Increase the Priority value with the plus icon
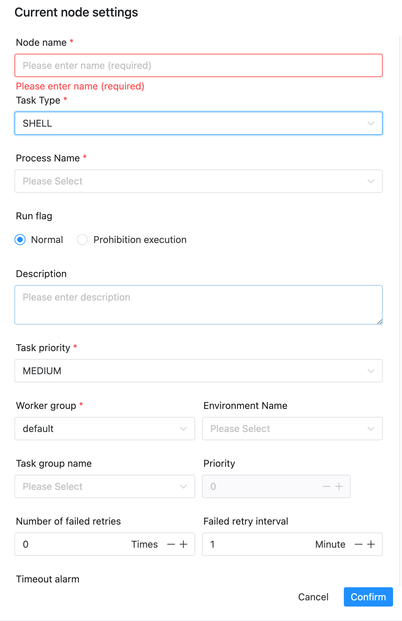Screen dimensions: 402x621 [x=339, y=486]
